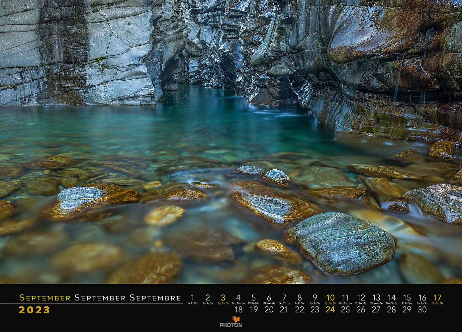Click date 24 in the second row
This screenshot has height=332, width=462.
(330, 309)
